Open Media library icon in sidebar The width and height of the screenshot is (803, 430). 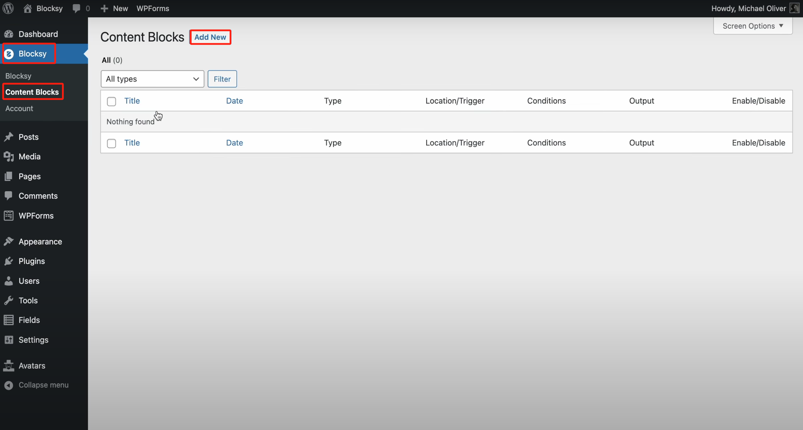(9, 157)
